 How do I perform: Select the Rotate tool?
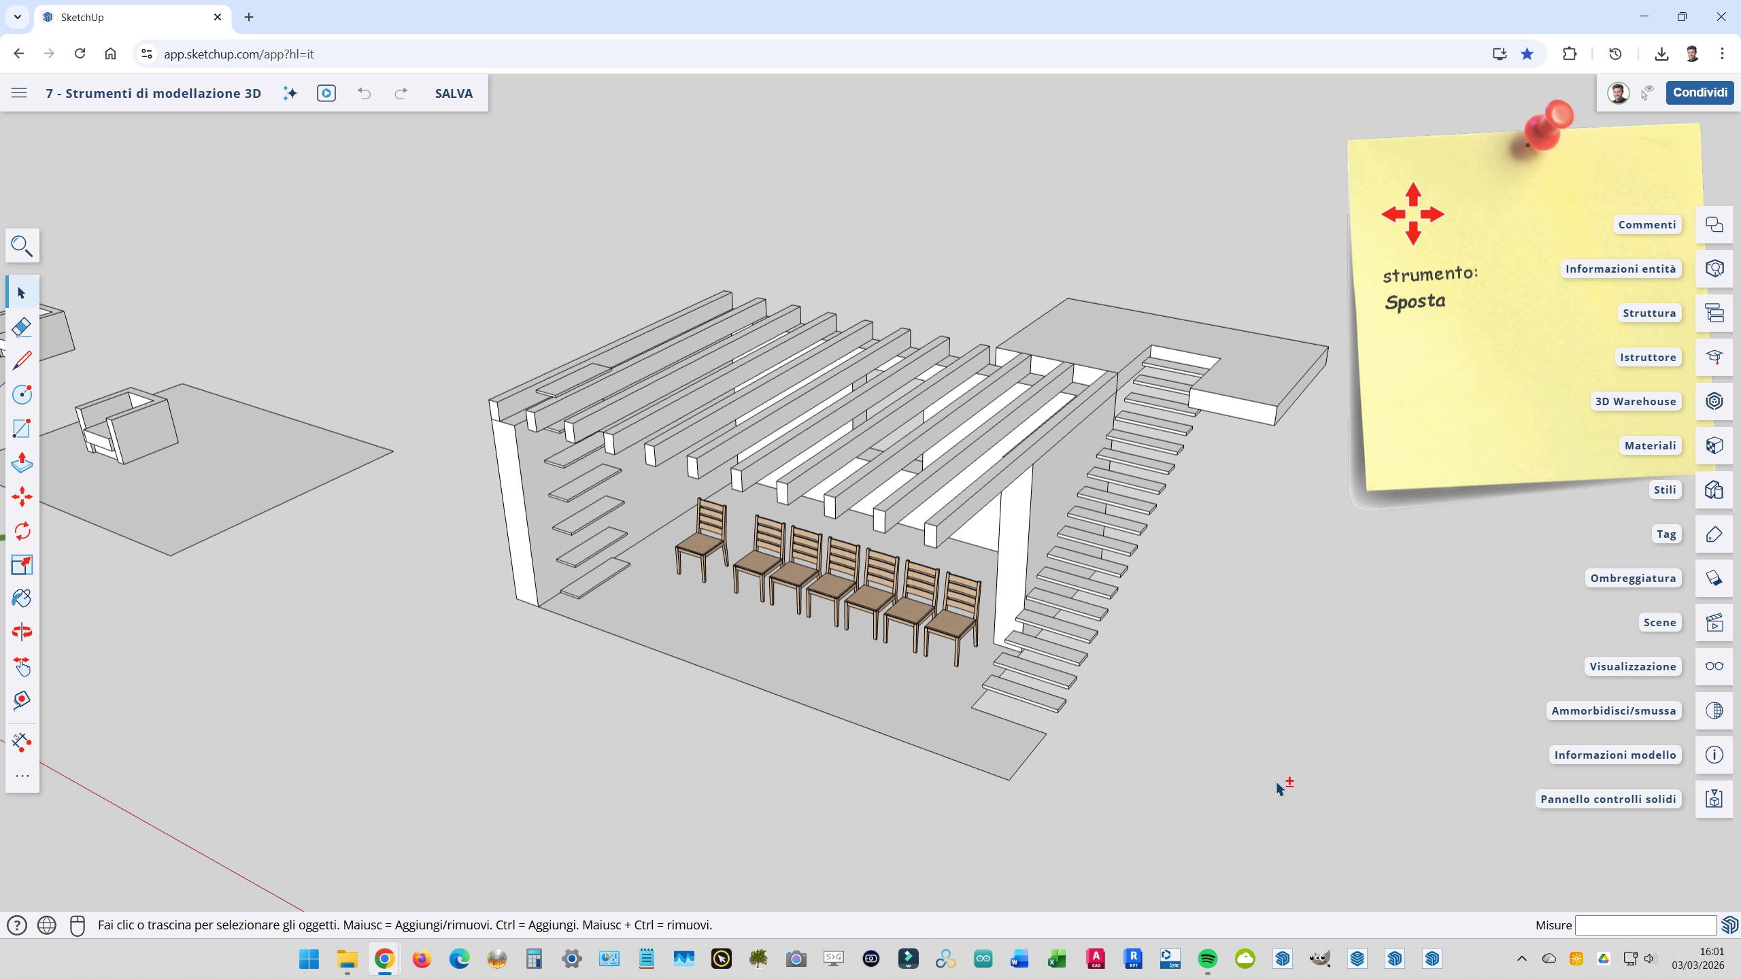point(22,530)
